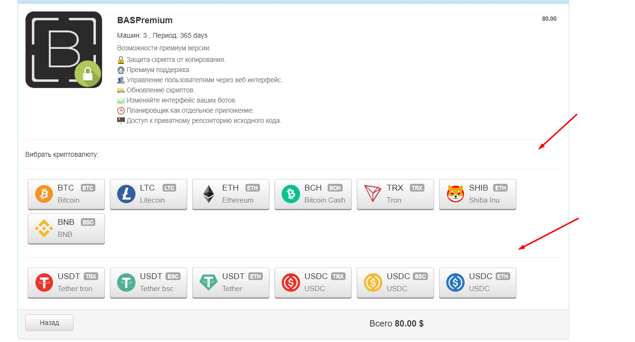
Task: Click the yellow BNB logo icon
Action: click(x=44, y=228)
